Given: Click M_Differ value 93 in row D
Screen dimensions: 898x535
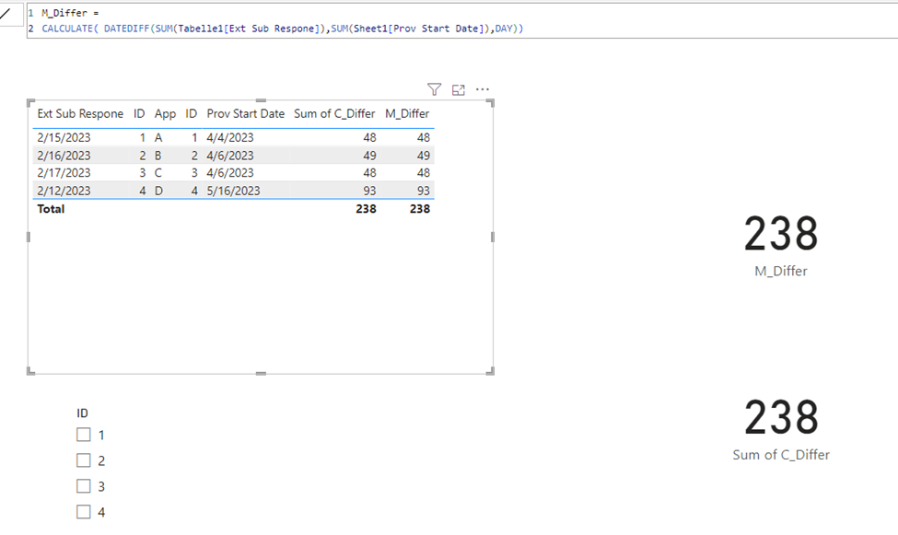Looking at the screenshot, I should [x=424, y=191].
